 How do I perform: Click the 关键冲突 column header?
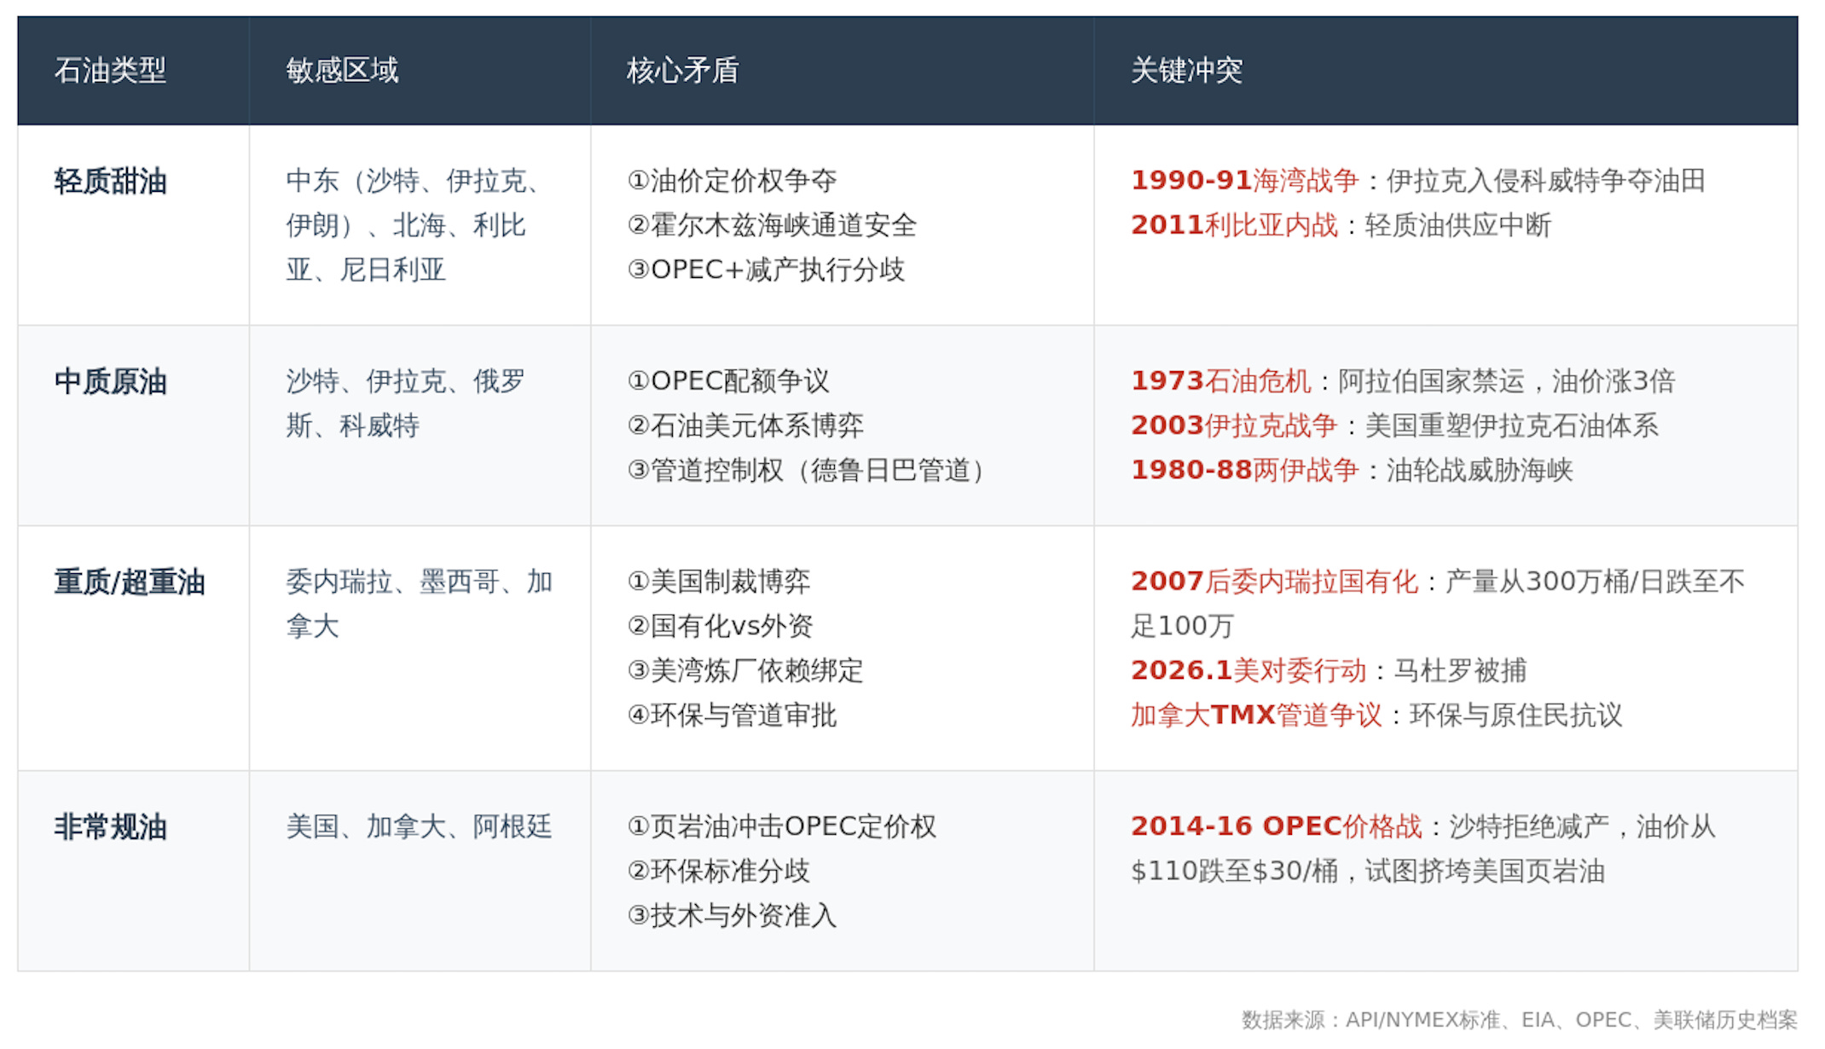[1186, 70]
